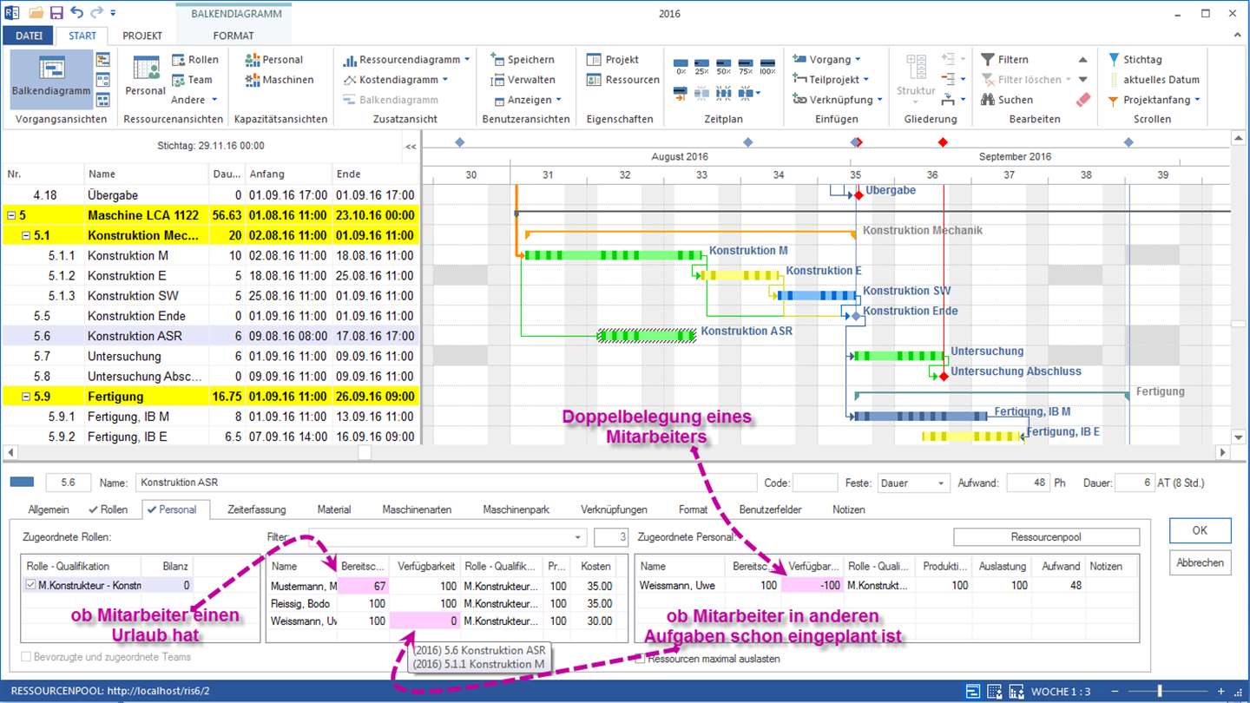This screenshot has width=1250, height=703.
Task: Move selected task down with the arrow
Action: tap(1082, 80)
